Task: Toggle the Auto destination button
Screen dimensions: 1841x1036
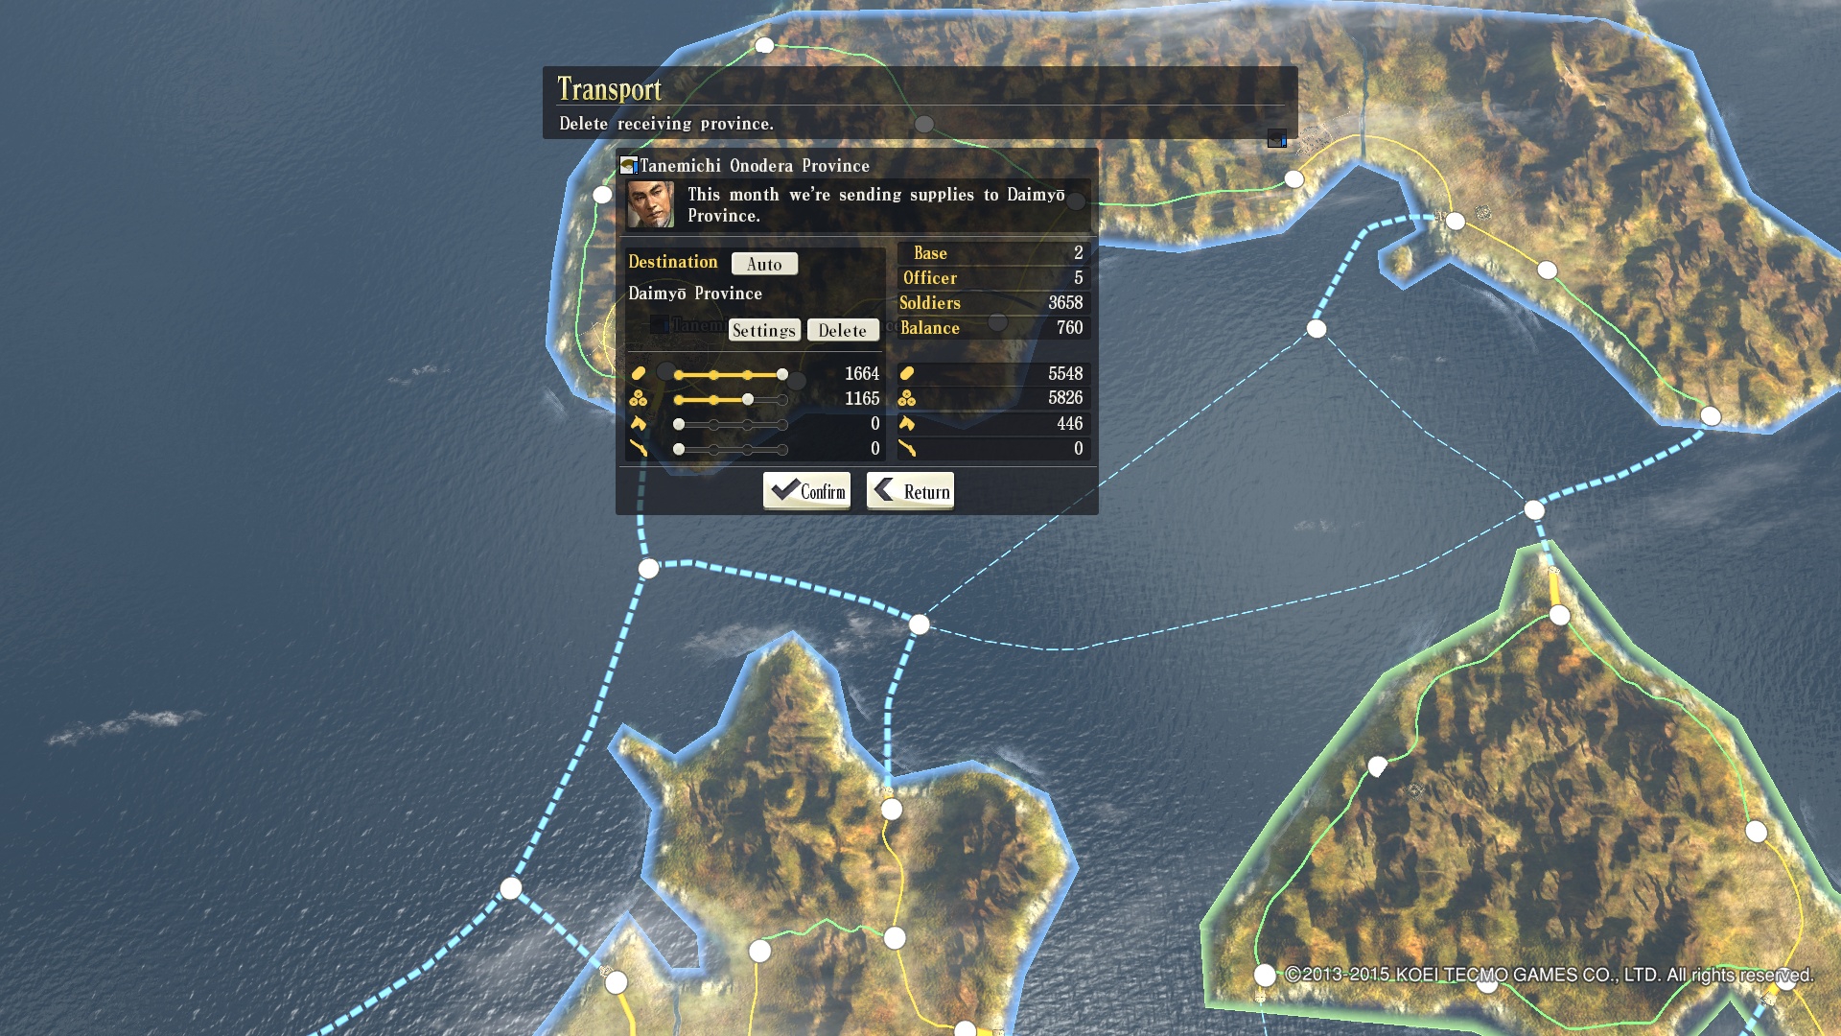Action: [x=764, y=264]
